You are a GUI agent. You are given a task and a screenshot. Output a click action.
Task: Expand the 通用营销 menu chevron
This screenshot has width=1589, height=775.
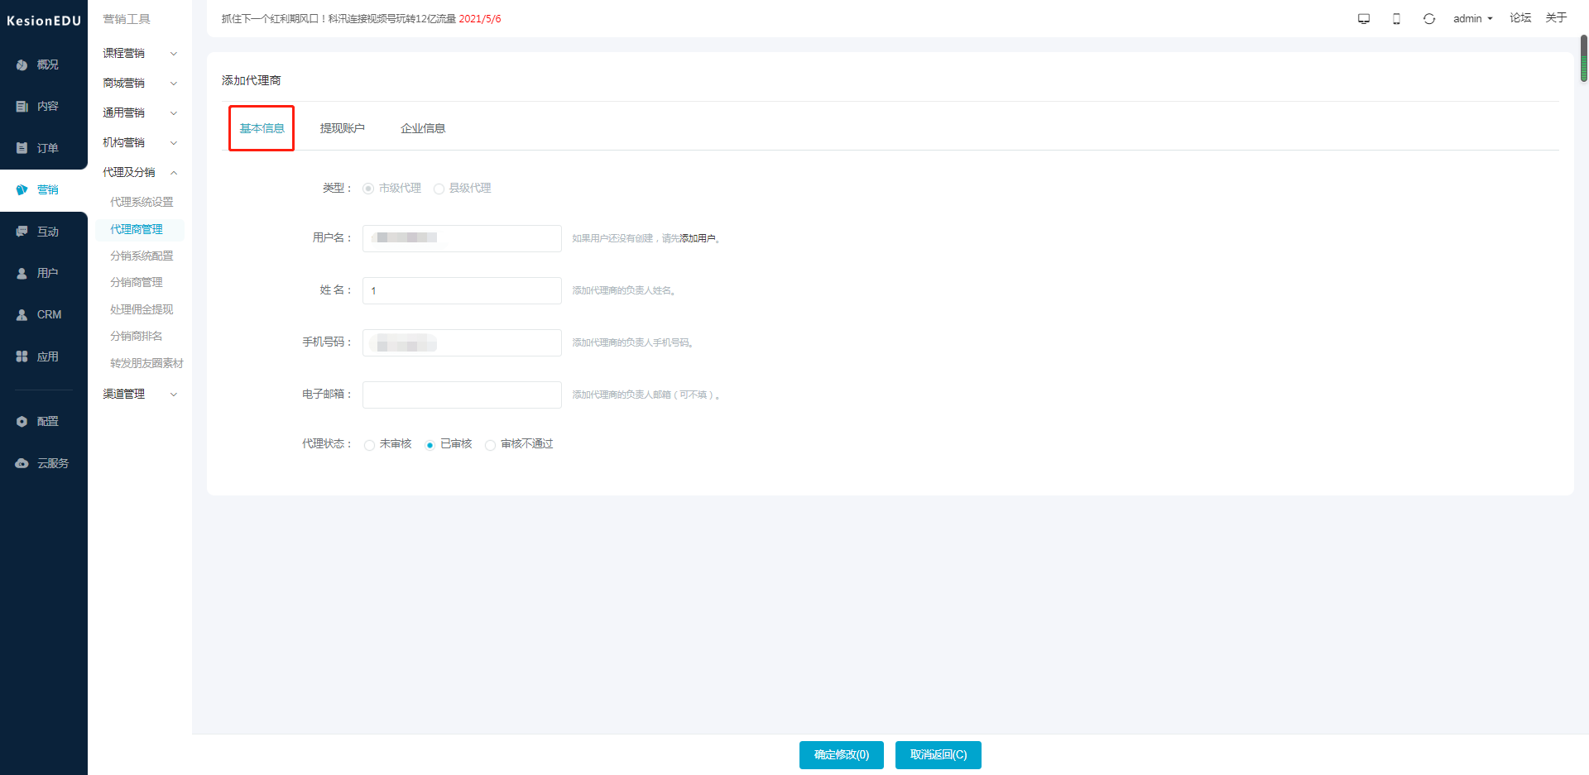tap(174, 113)
